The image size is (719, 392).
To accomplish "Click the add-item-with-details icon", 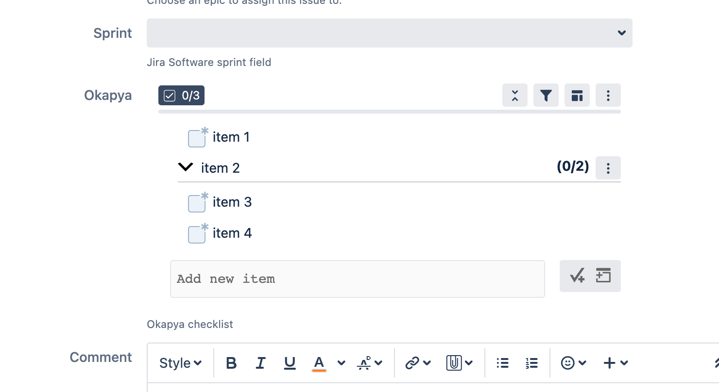I will 603,276.
